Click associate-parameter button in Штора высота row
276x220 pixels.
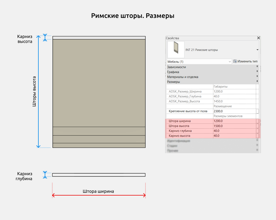click(x=257, y=126)
